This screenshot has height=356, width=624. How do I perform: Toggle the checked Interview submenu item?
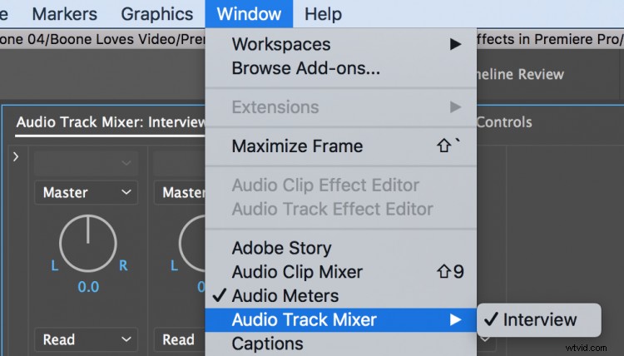pos(539,319)
